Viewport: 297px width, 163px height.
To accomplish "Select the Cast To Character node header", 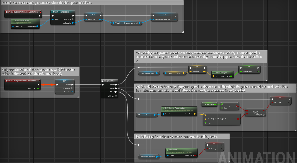I will pyautogui.click(x=63, y=12).
